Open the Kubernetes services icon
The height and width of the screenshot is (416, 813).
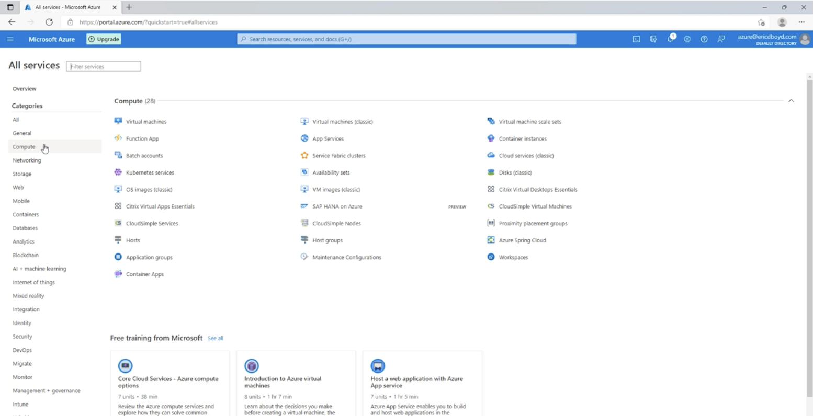118,172
